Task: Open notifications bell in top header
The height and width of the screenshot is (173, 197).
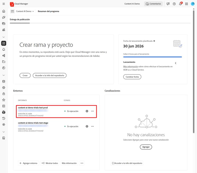Action: 180,4
